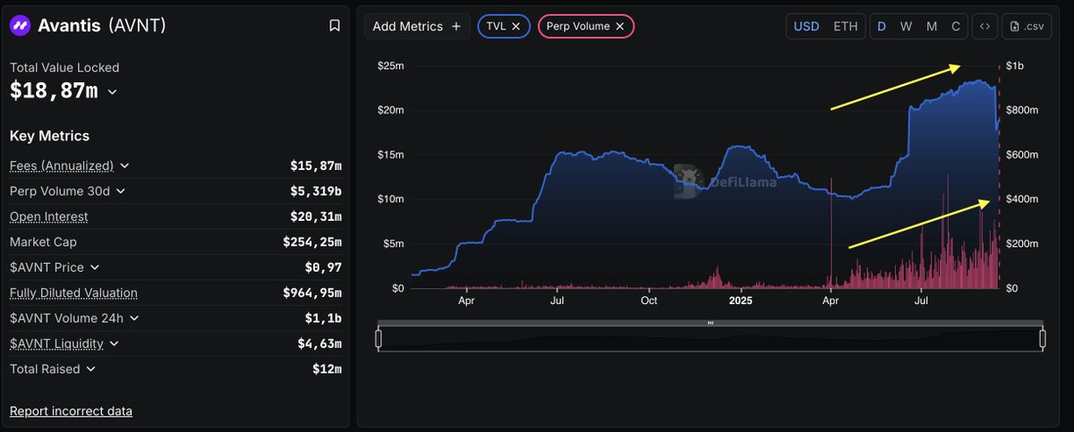Click the left handle of range slider
1074x432 pixels.
click(x=379, y=339)
